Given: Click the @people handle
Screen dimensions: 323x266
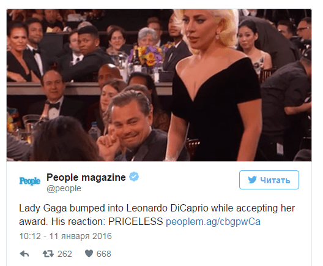Looking at the screenshot, I should point(64,188).
